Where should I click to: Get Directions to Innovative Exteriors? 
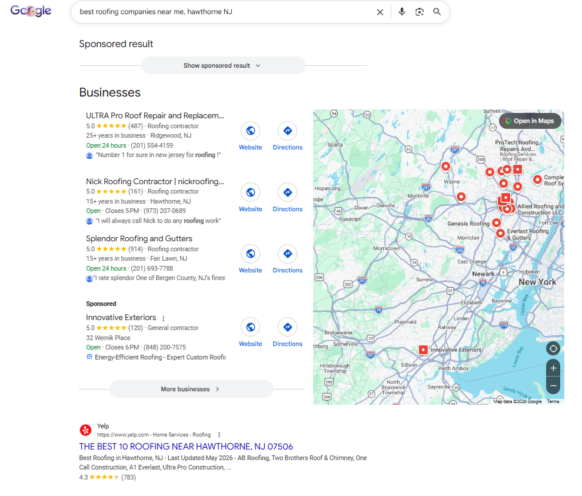tap(288, 327)
